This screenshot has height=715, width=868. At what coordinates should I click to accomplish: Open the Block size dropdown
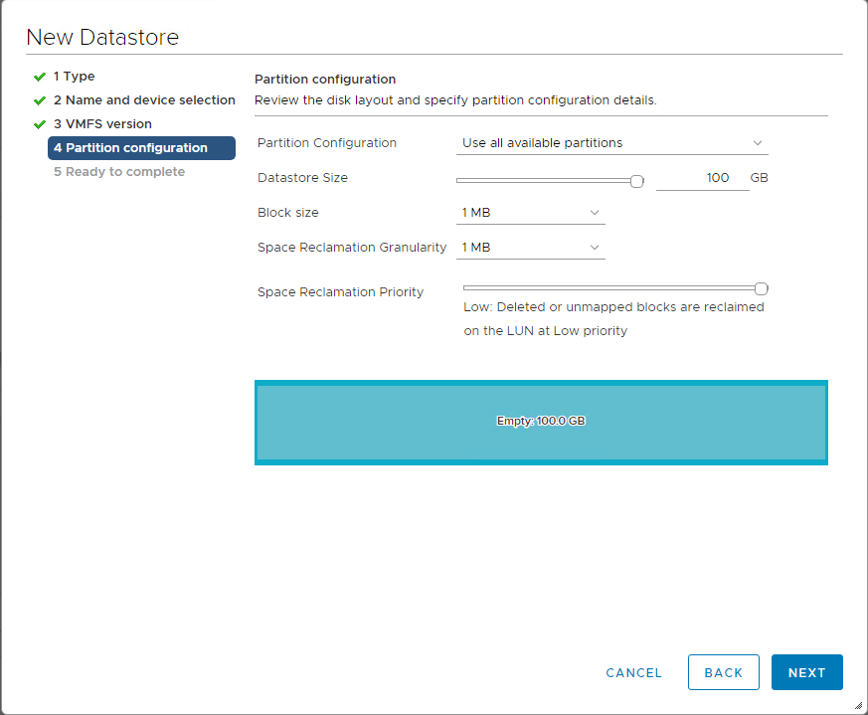[x=530, y=213]
